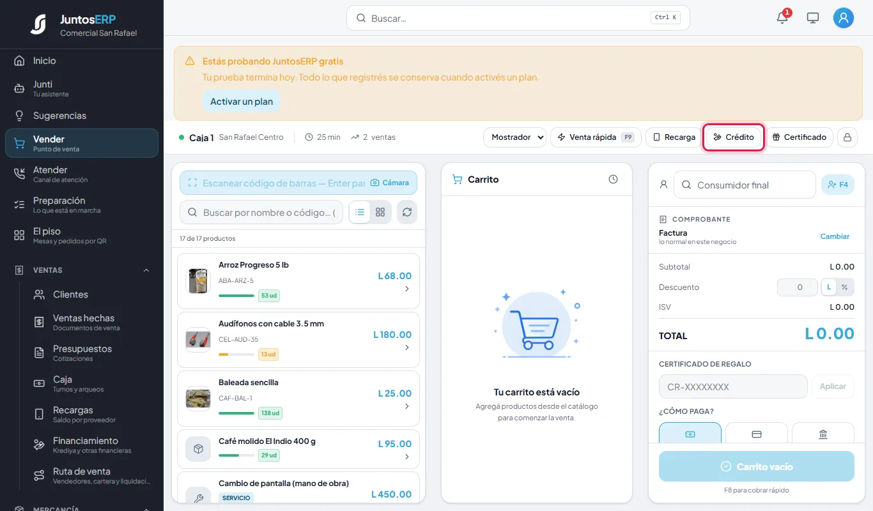Switch catalog to grid view
The image size is (873, 511).
pyautogui.click(x=380, y=212)
